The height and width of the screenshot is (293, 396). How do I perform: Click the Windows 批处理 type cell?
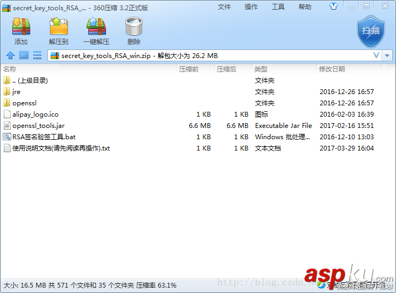click(x=282, y=137)
